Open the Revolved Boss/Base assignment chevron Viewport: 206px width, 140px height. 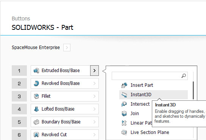pos(94,83)
